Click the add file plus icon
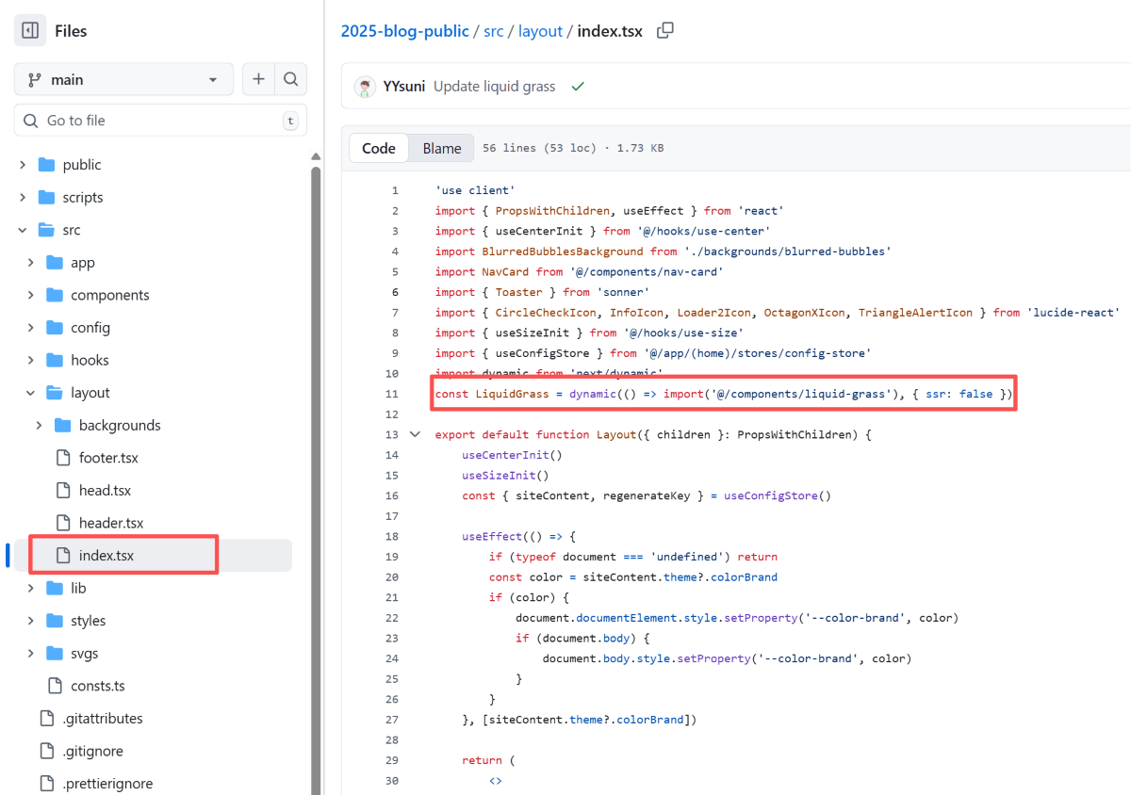This screenshot has width=1131, height=795. 258,79
